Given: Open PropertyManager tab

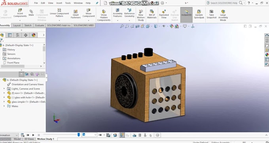Looking at the screenshot, I should [9, 35].
